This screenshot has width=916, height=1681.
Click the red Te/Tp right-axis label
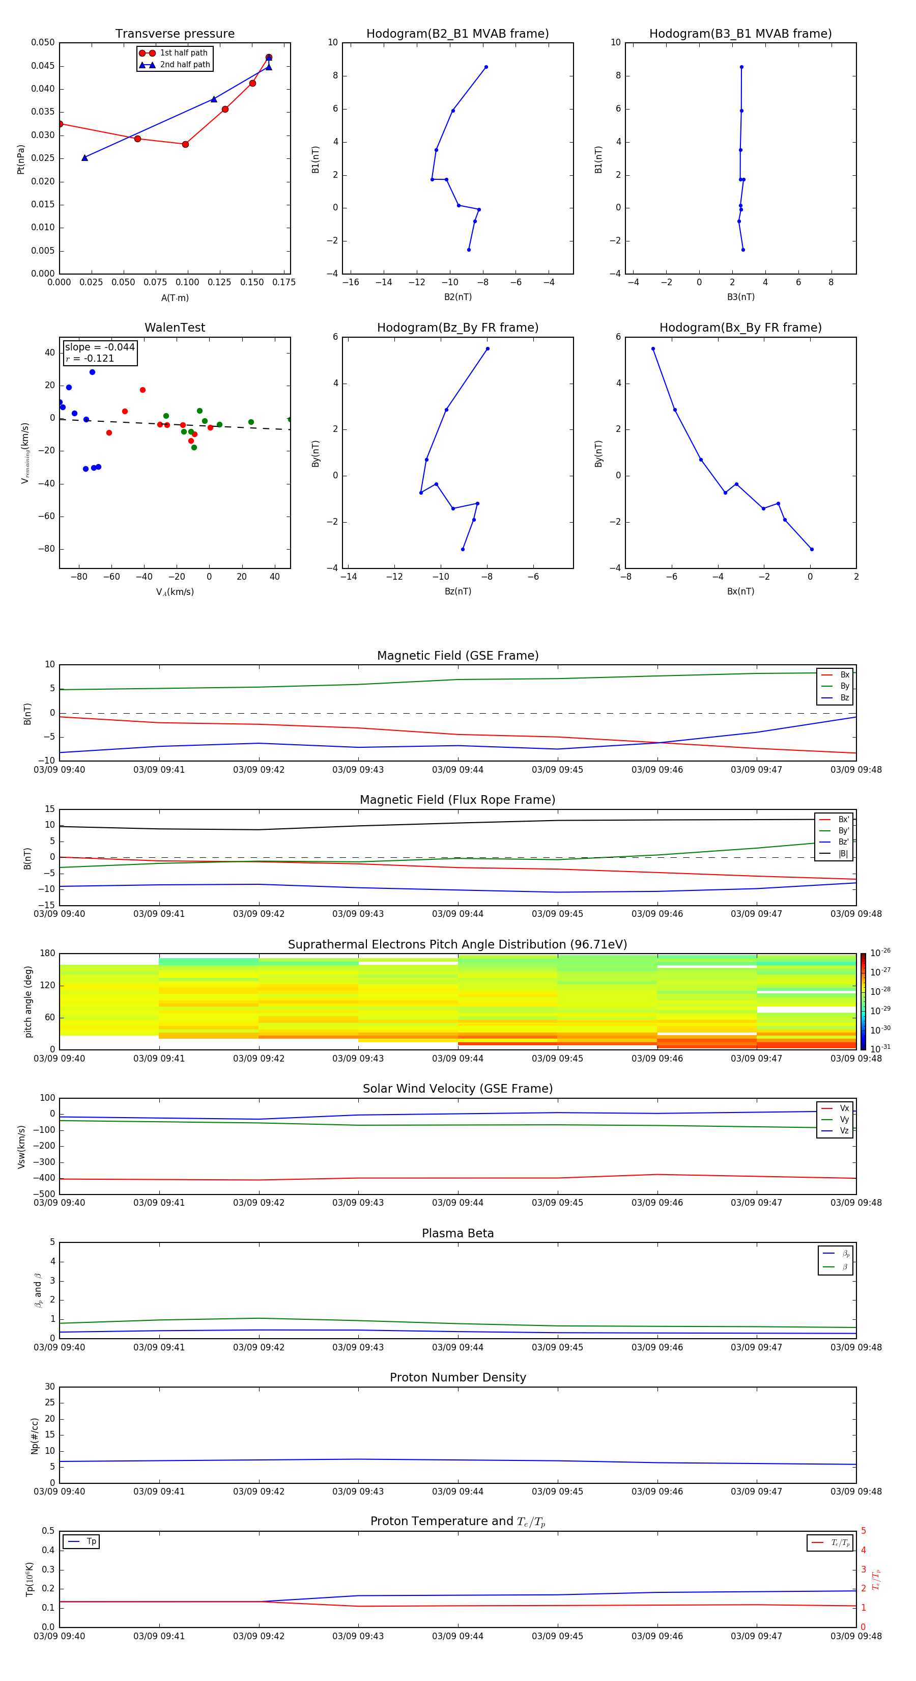pos(876,1580)
